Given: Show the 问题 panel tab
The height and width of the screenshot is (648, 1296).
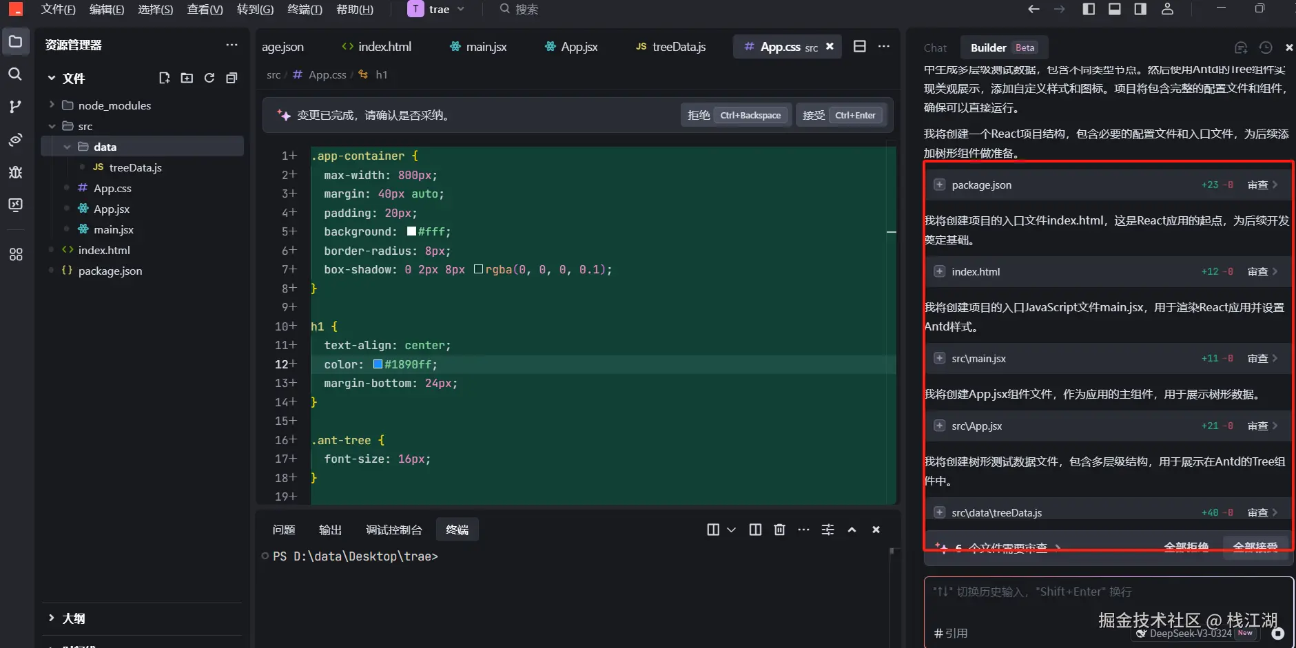Looking at the screenshot, I should (x=284, y=530).
